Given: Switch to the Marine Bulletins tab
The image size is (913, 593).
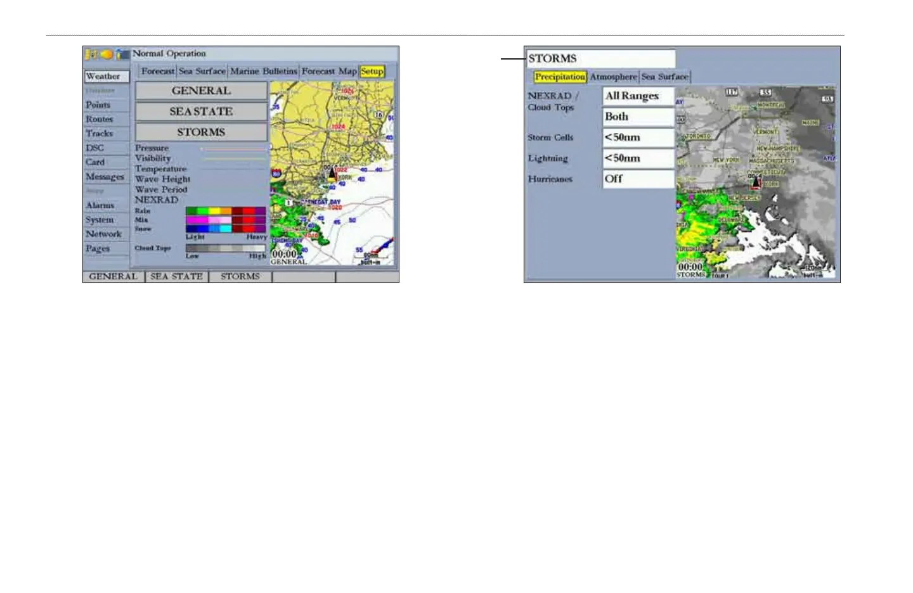Looking at the screenshot, I should 263,72.
